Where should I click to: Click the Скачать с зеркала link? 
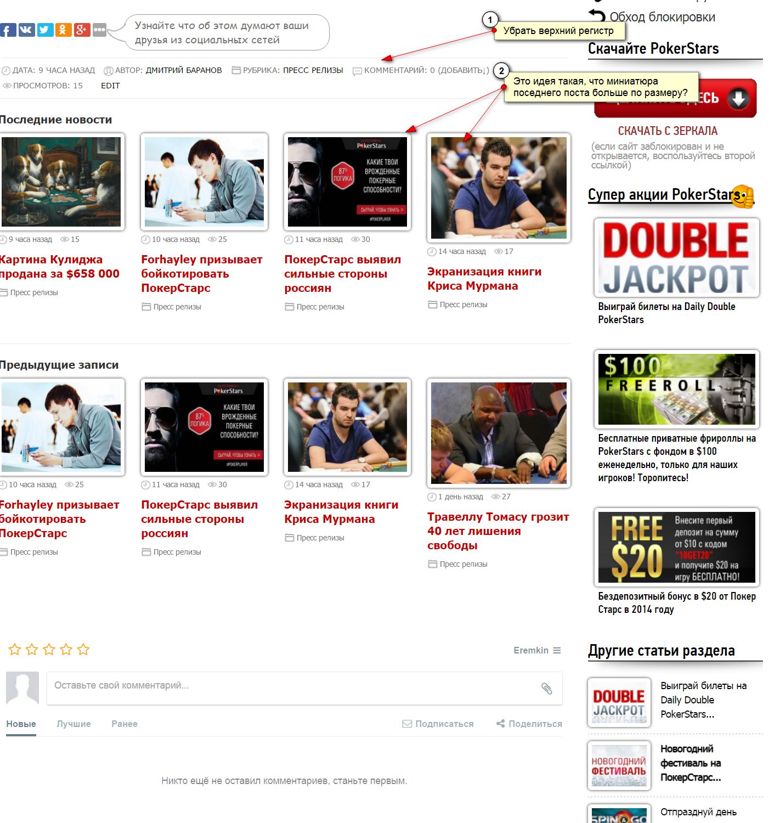(668, 131)
